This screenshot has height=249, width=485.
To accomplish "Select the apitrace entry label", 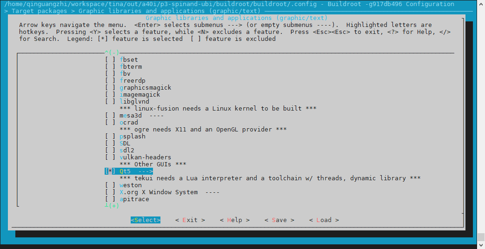I will (x=134, y=199).
